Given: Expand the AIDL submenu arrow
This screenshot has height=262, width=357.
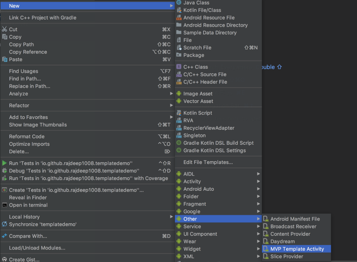Looking at the screenshot, I should tap(258, 174).
